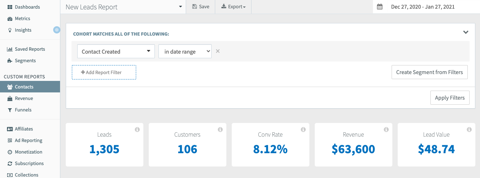Screen dimensions: 480x178
Task: Click the Lead Value info icon
Action: (x=469, y=129)
